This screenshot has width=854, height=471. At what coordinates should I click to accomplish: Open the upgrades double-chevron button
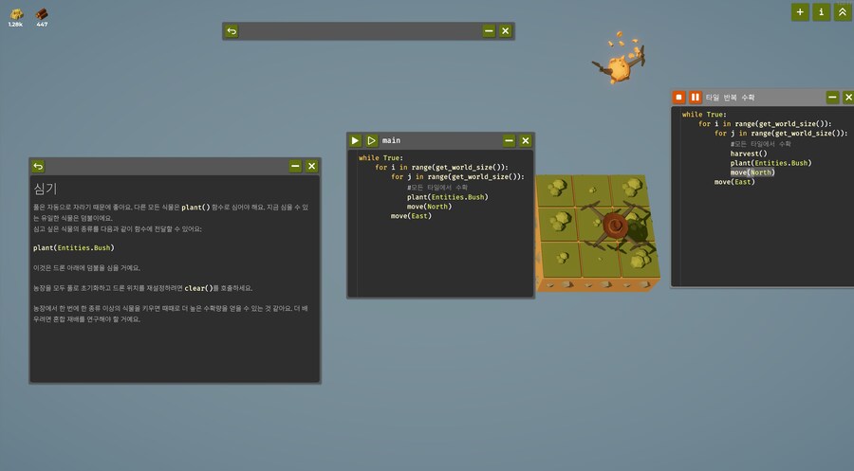(842, 11)
